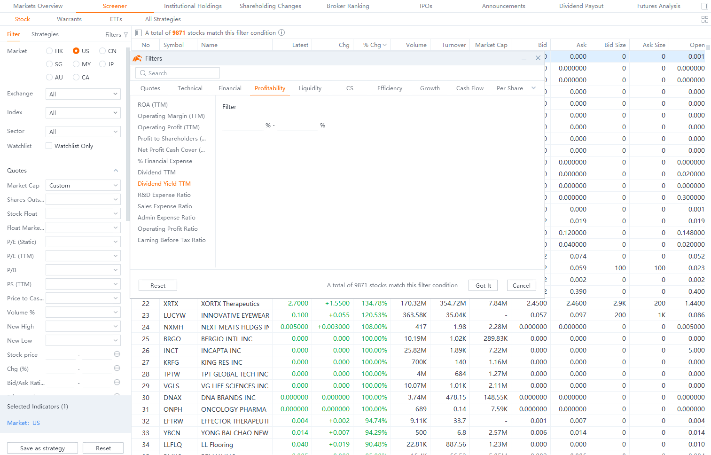
Task: Select ROA (TTM) in the indicator list
Action: (153, 104)
